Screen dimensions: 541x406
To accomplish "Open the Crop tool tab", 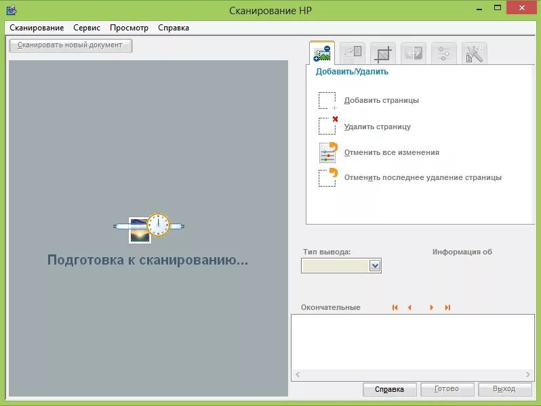I will (x=382, y=53).
